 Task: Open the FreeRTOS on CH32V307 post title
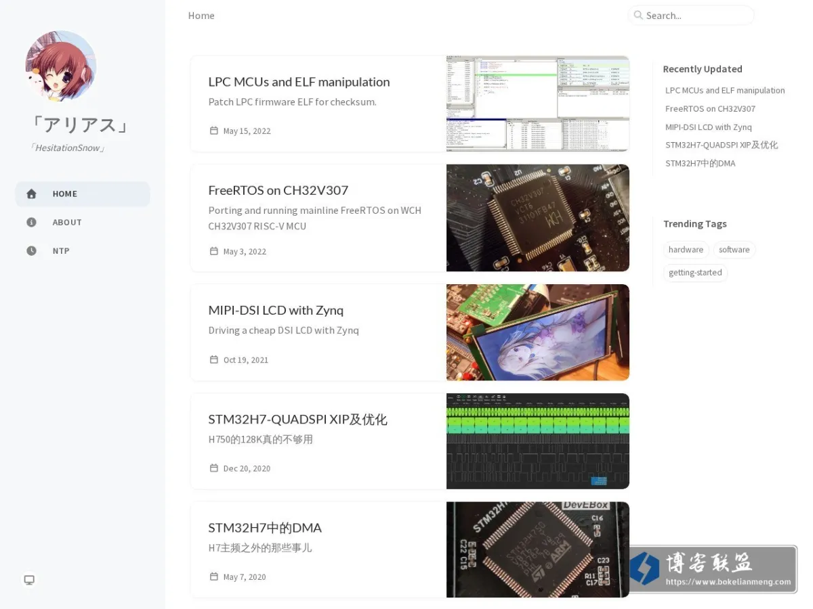tap(278, 190)
